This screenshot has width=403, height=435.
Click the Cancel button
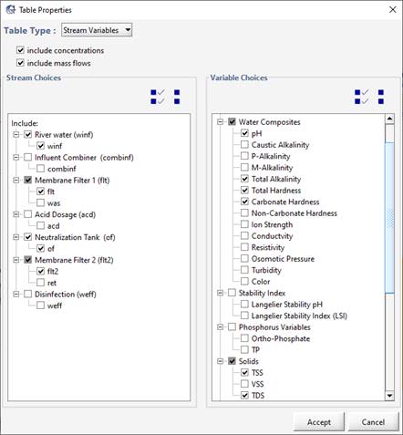click(x=373, y=422)
